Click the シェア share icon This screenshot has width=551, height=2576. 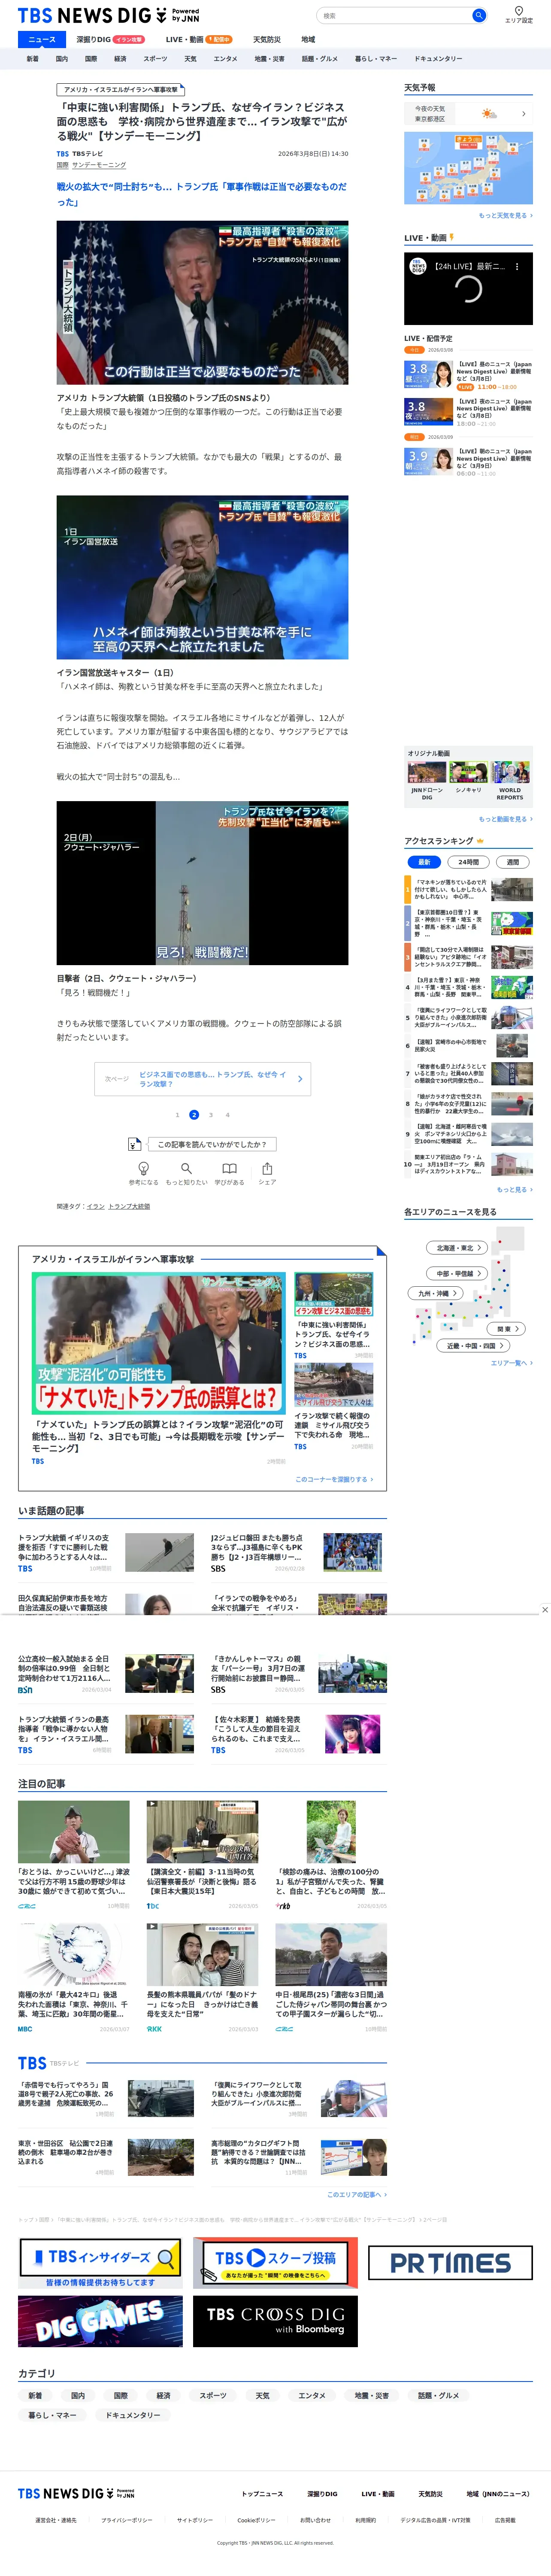(x=267, y=1168)
